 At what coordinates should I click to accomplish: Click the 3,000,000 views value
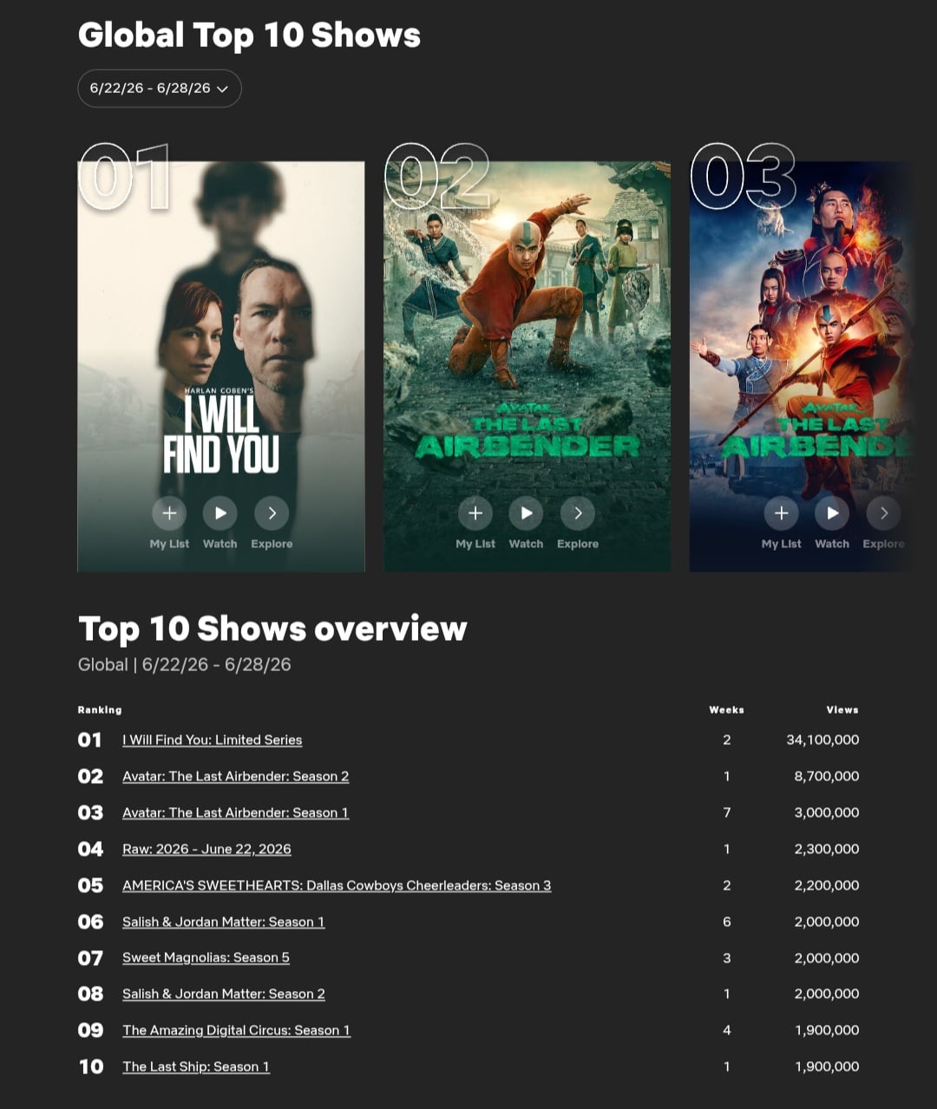pyautogui.click(x=827, y=812)
